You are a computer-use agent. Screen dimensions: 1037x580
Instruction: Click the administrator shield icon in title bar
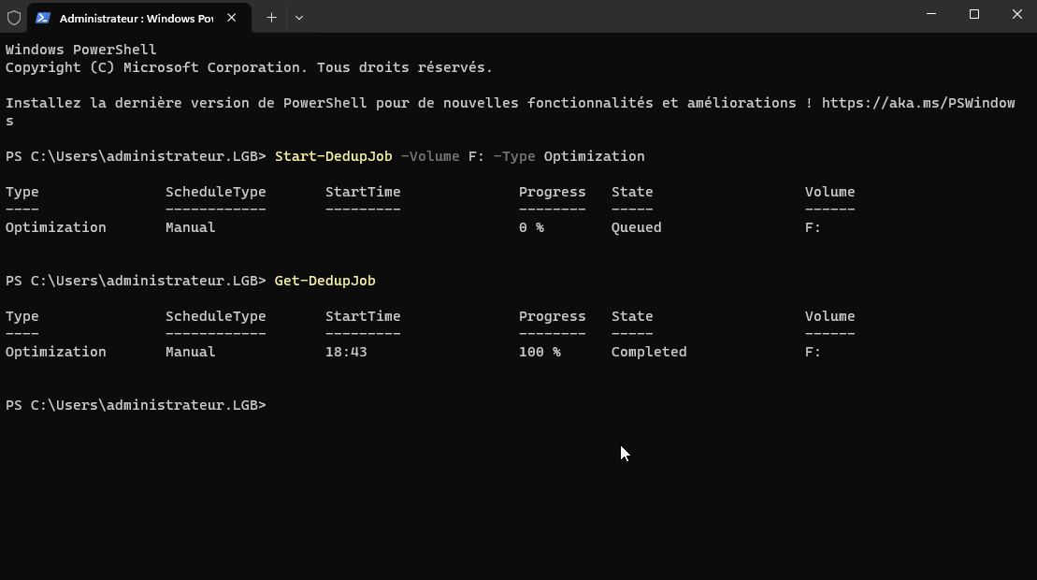(14, 18)
